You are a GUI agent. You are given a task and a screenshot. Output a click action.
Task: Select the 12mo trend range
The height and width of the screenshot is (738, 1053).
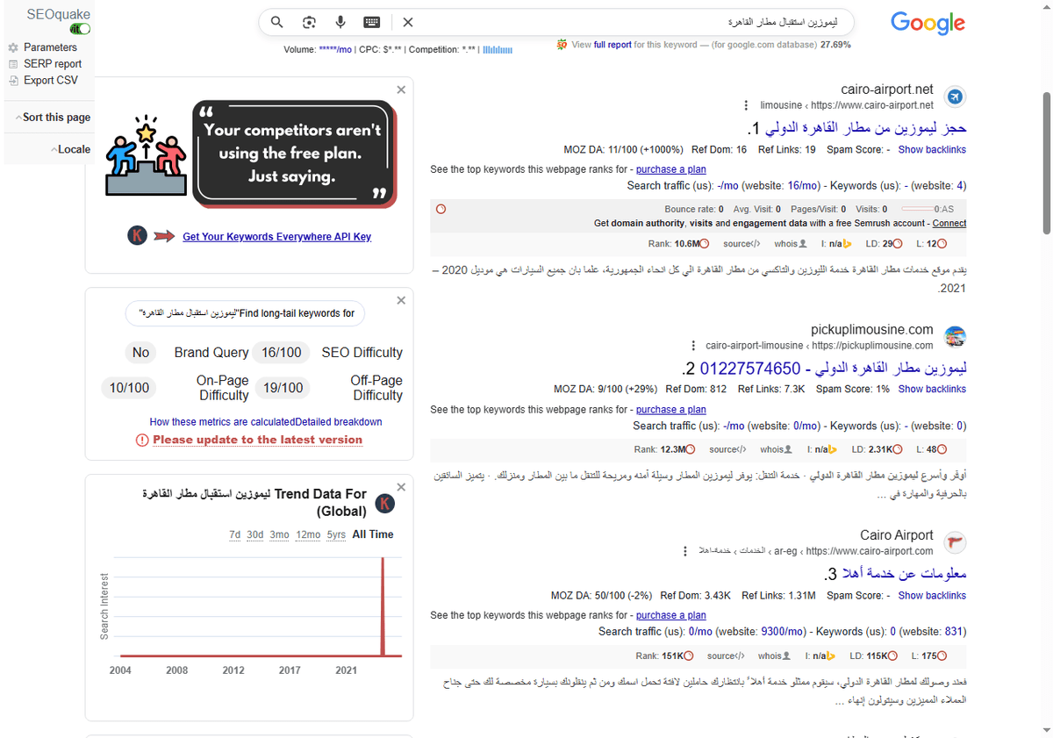point(308,534)
